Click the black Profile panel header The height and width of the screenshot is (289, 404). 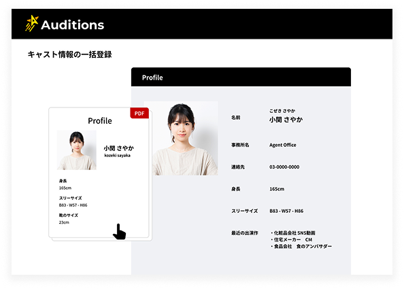pyautogui.click(x=241, y=77)
